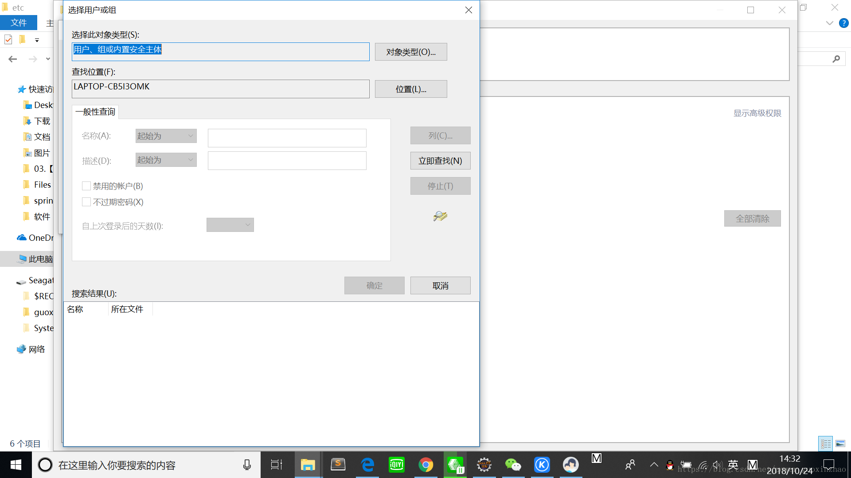Click the Cortana circle icon

[x=45, y=465]
